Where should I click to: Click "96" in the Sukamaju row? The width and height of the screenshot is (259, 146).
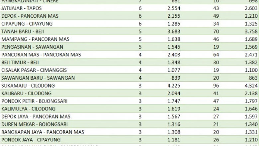[216, 86]
